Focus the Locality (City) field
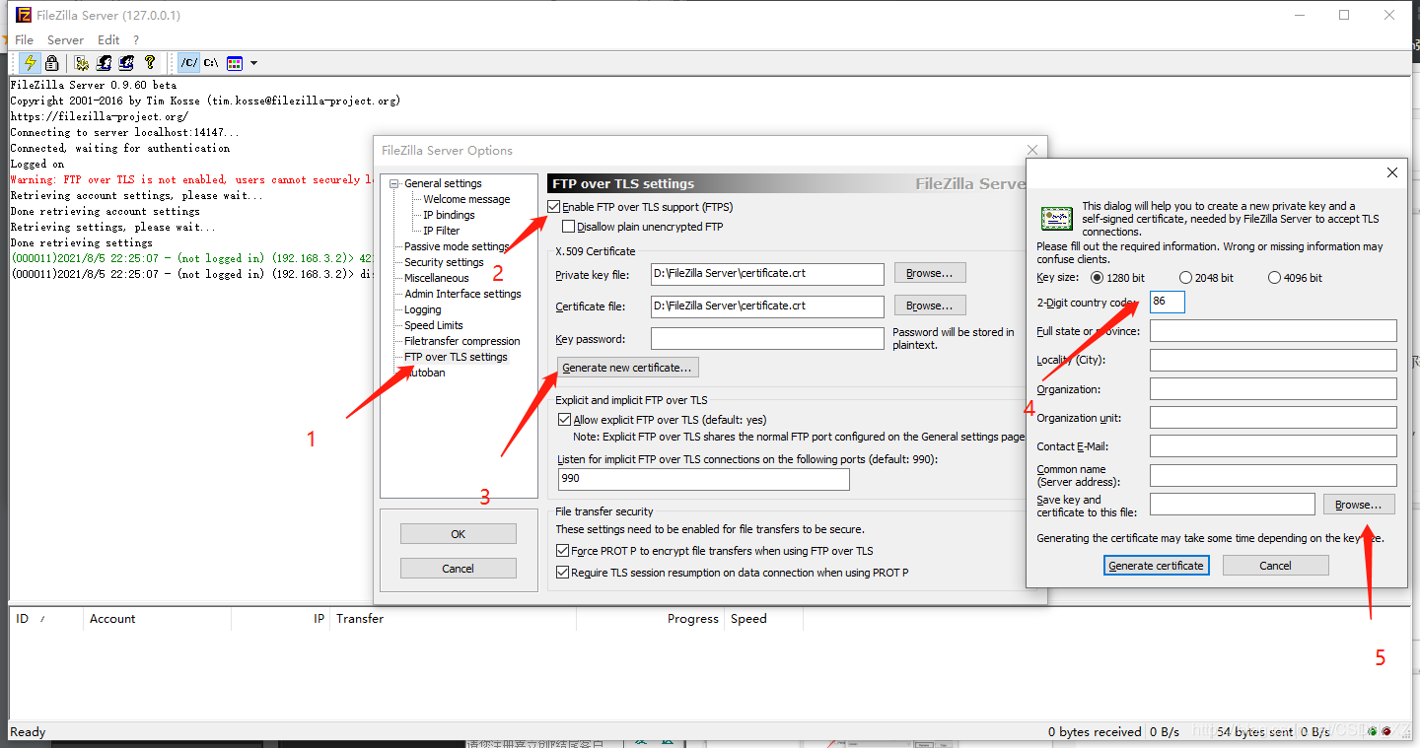The image size is (1420, 748). pyautogui.click(x=1273, y=360)
